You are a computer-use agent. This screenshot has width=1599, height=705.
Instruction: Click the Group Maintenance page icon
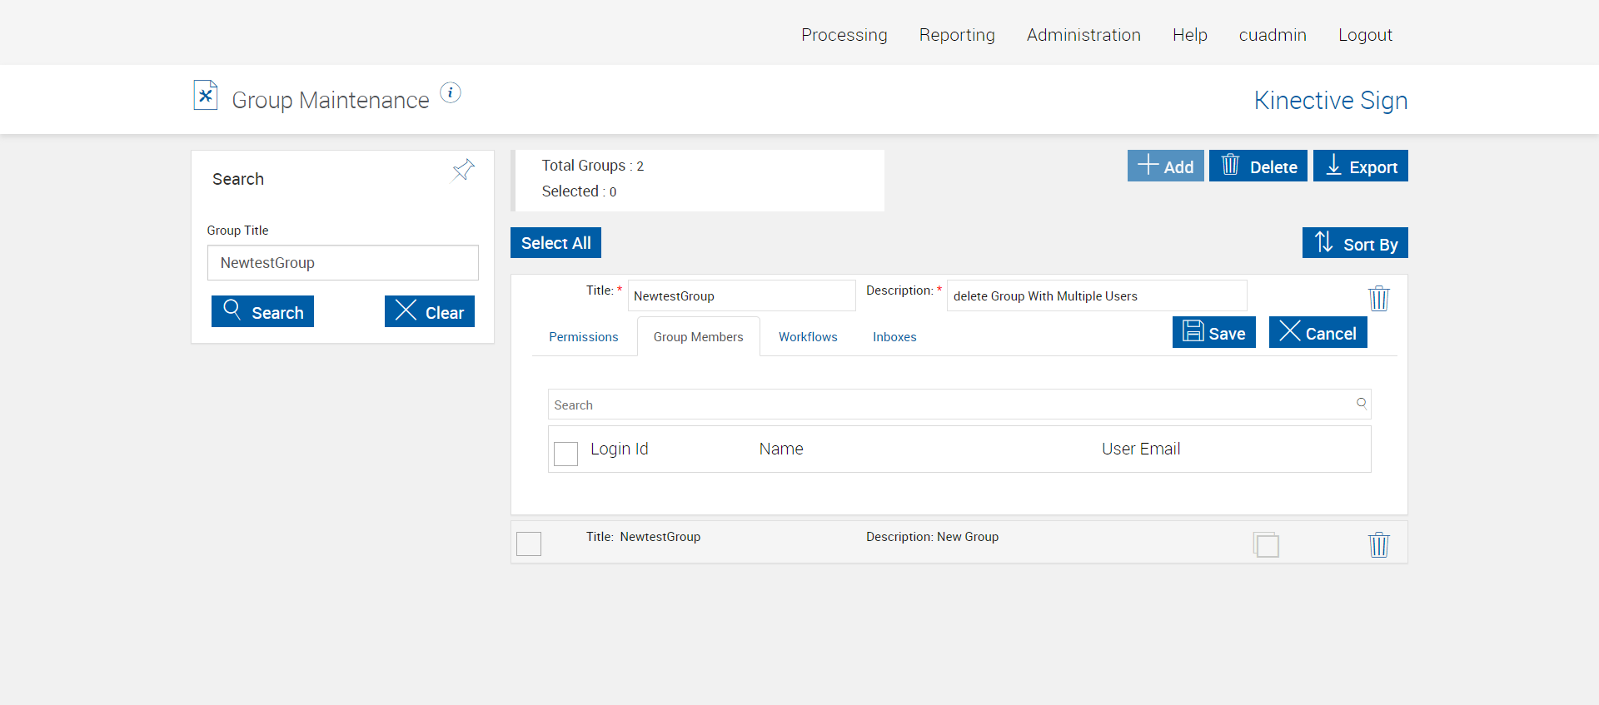206,96
